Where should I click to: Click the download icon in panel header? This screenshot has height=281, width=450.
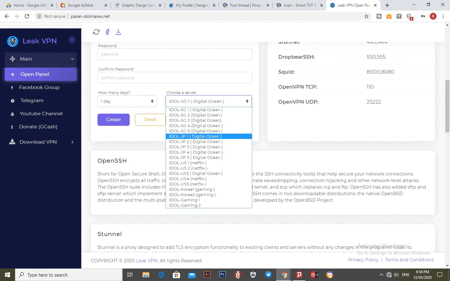[x=118, y=32]
